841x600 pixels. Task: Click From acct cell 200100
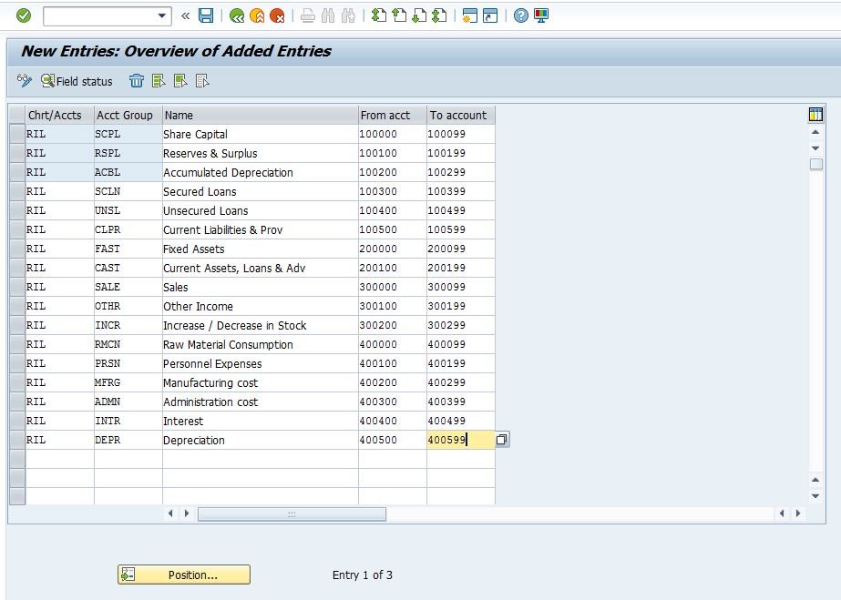(392, 268)
